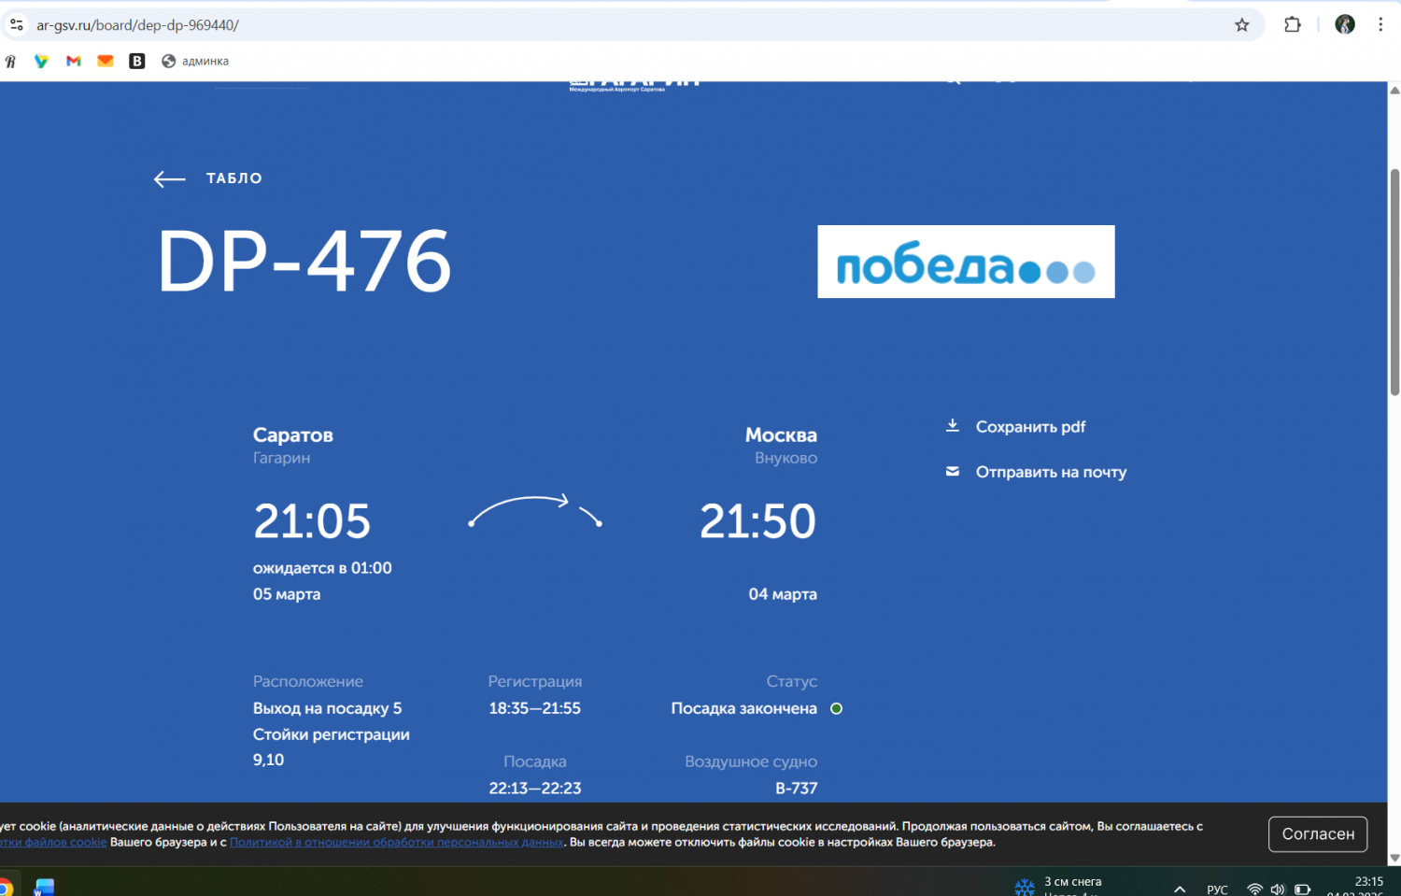
Task: Return to ТАБЛО flight board
Action: click(233, 178)
